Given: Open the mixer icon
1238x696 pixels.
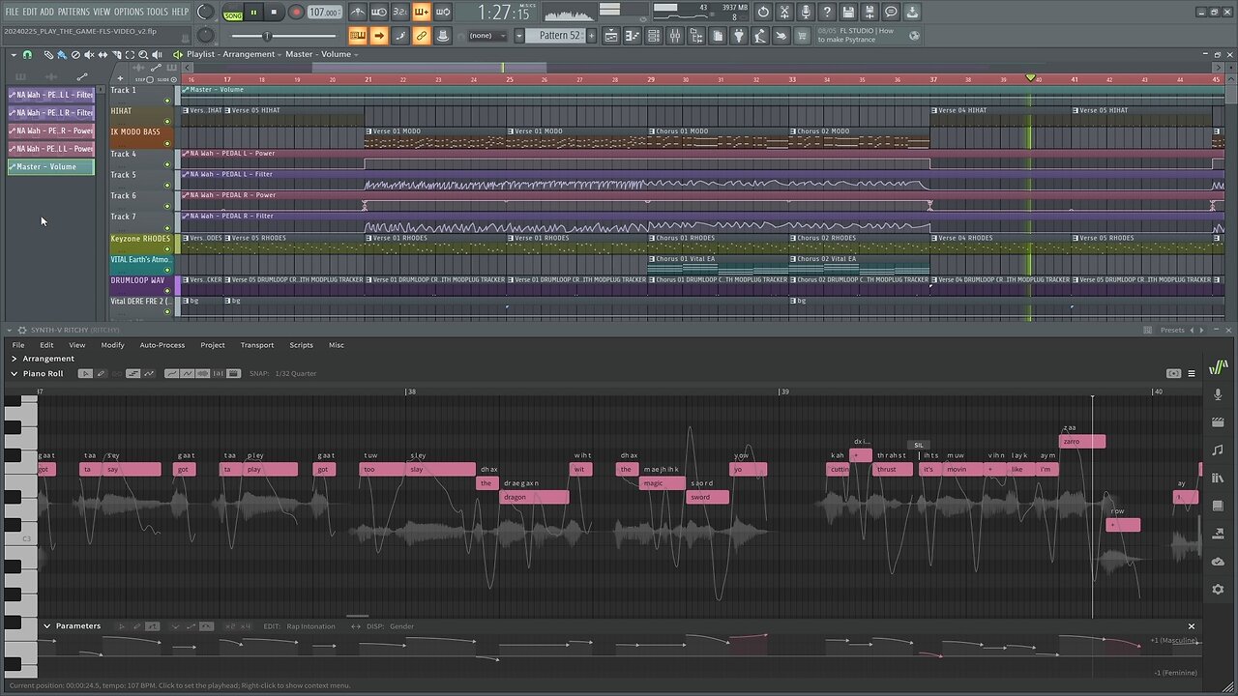Looking at the screenshot, I should 675,36.
